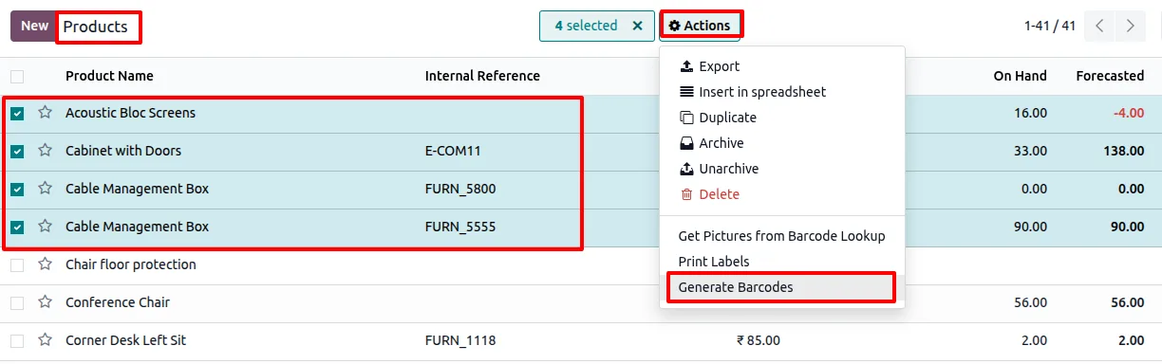Toggle the select-all checkbox in header
Image resolution: width=1162 pixels, height=364 pixels.
coord(17,76)
